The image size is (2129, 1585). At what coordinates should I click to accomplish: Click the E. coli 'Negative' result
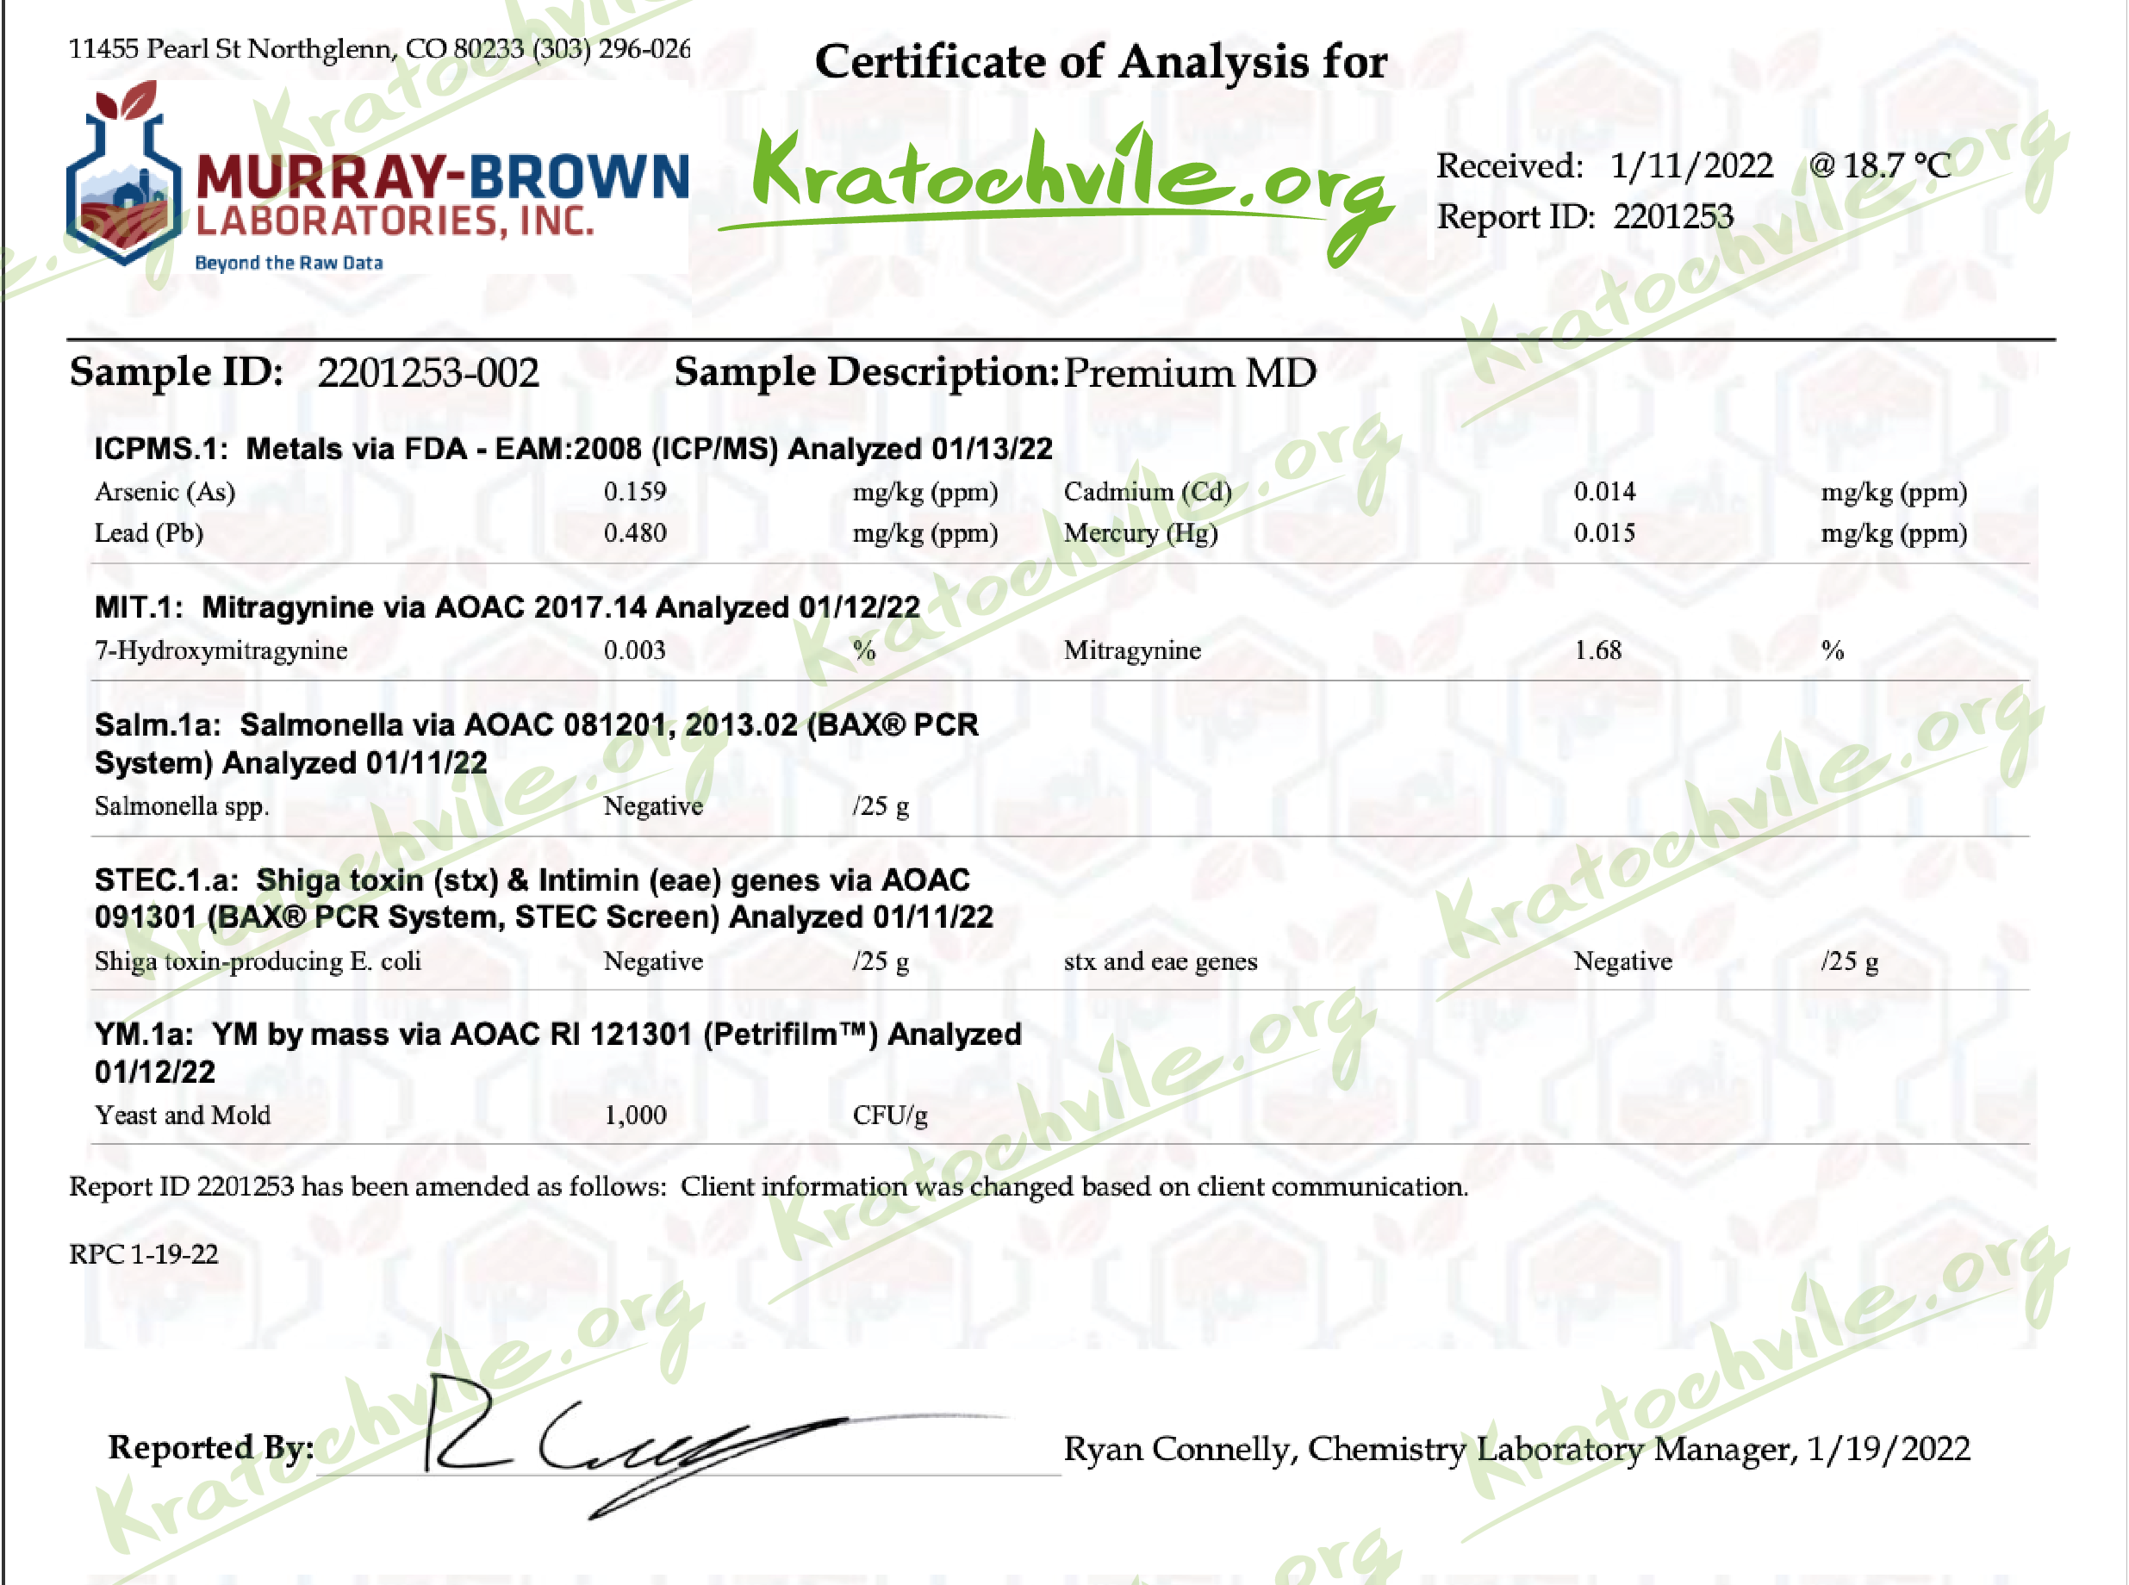coord(653,961)
